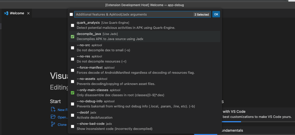The height and width of the screenshot is (135, 295).
Task: Confirm selection with the OK button
Action: click(x=216, y=14)
